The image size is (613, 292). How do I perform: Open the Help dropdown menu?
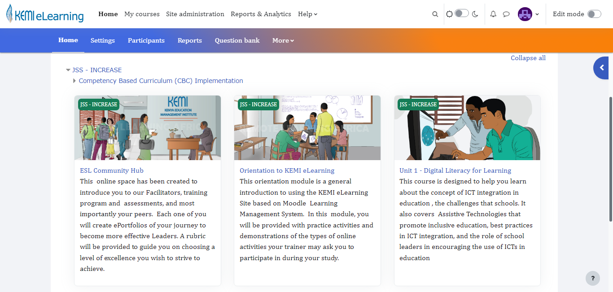[308, 14]
